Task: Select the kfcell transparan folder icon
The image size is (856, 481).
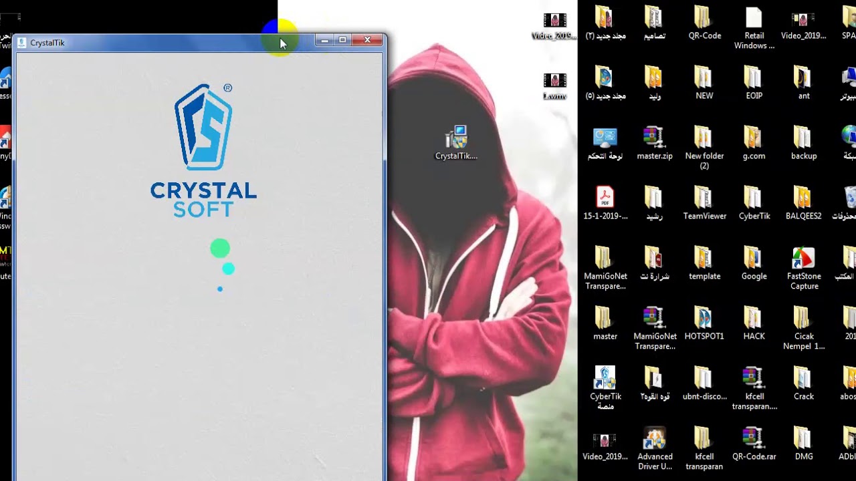Action: 704,449
